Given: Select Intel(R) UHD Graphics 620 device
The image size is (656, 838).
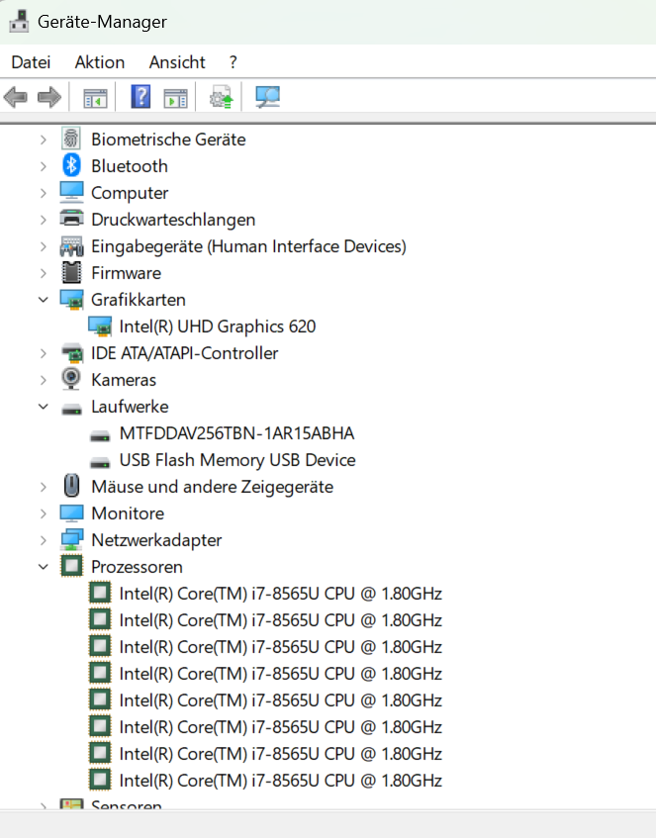Looking at the screenshot, I should 218,326.
